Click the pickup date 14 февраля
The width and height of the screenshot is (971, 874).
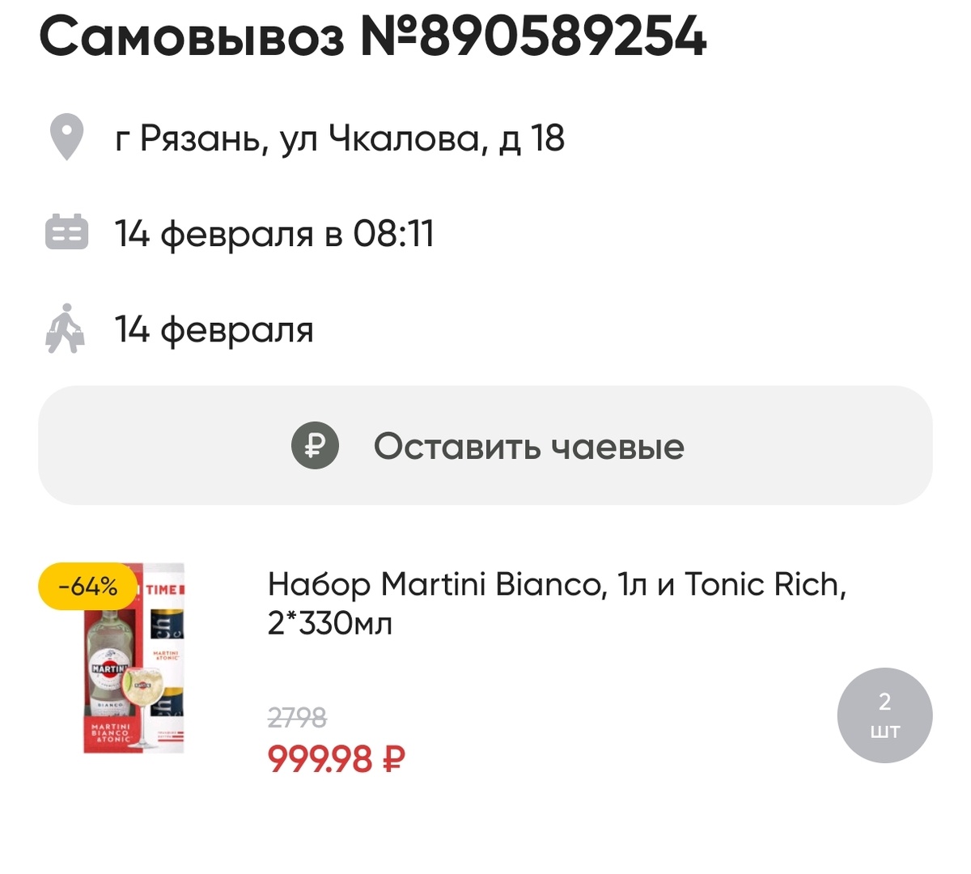(214, 329)
